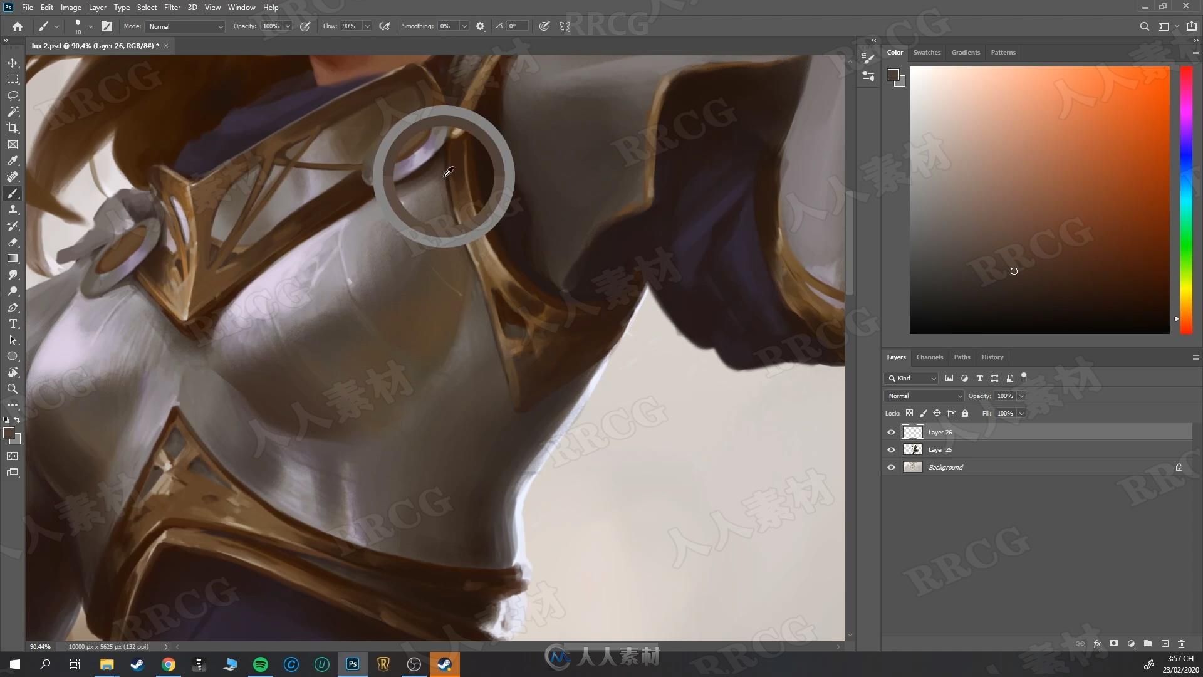Click the vertical hue slider
The height and width of the screenshot is (677, 1203).
[x=1186, y=200]
